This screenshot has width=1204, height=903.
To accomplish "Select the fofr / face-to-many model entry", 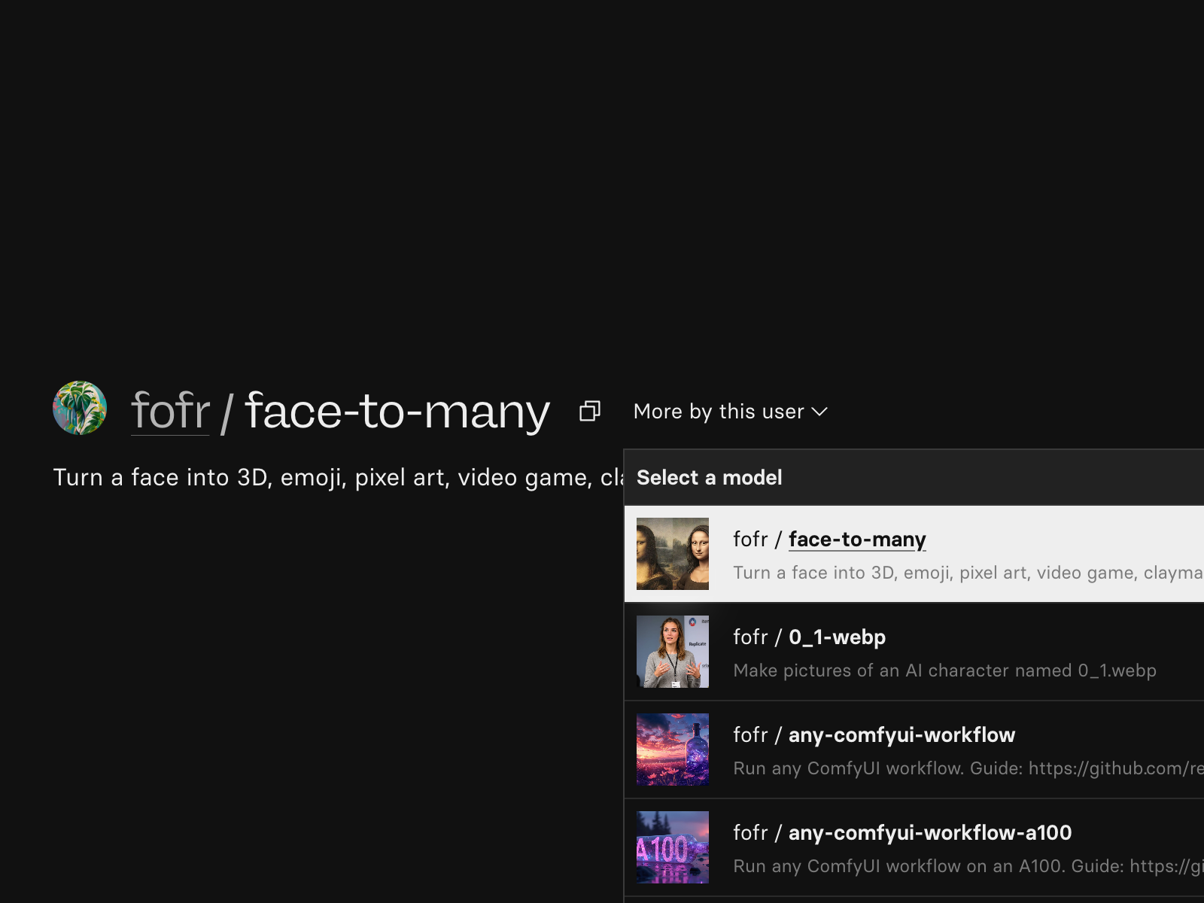I will [x=914, y=554].
